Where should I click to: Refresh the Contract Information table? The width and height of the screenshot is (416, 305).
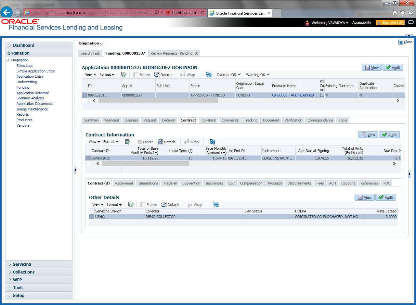tap(213, 142)
